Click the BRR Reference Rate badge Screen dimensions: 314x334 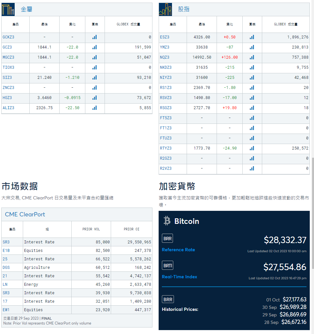167,238
